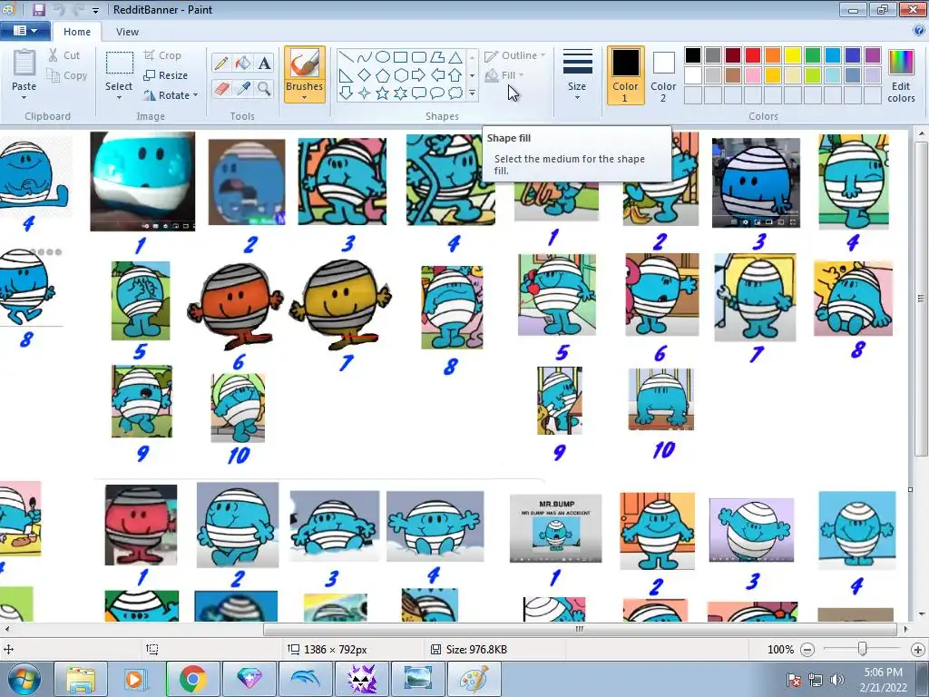Pick the yellow color swatch
The width and height of the screenshot is (929, 697).
coord(793,55)
